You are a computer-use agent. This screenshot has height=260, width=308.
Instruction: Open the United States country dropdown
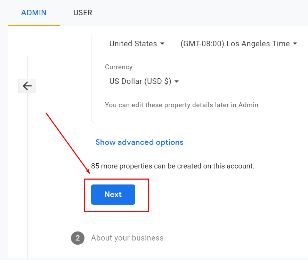(137, 44)
